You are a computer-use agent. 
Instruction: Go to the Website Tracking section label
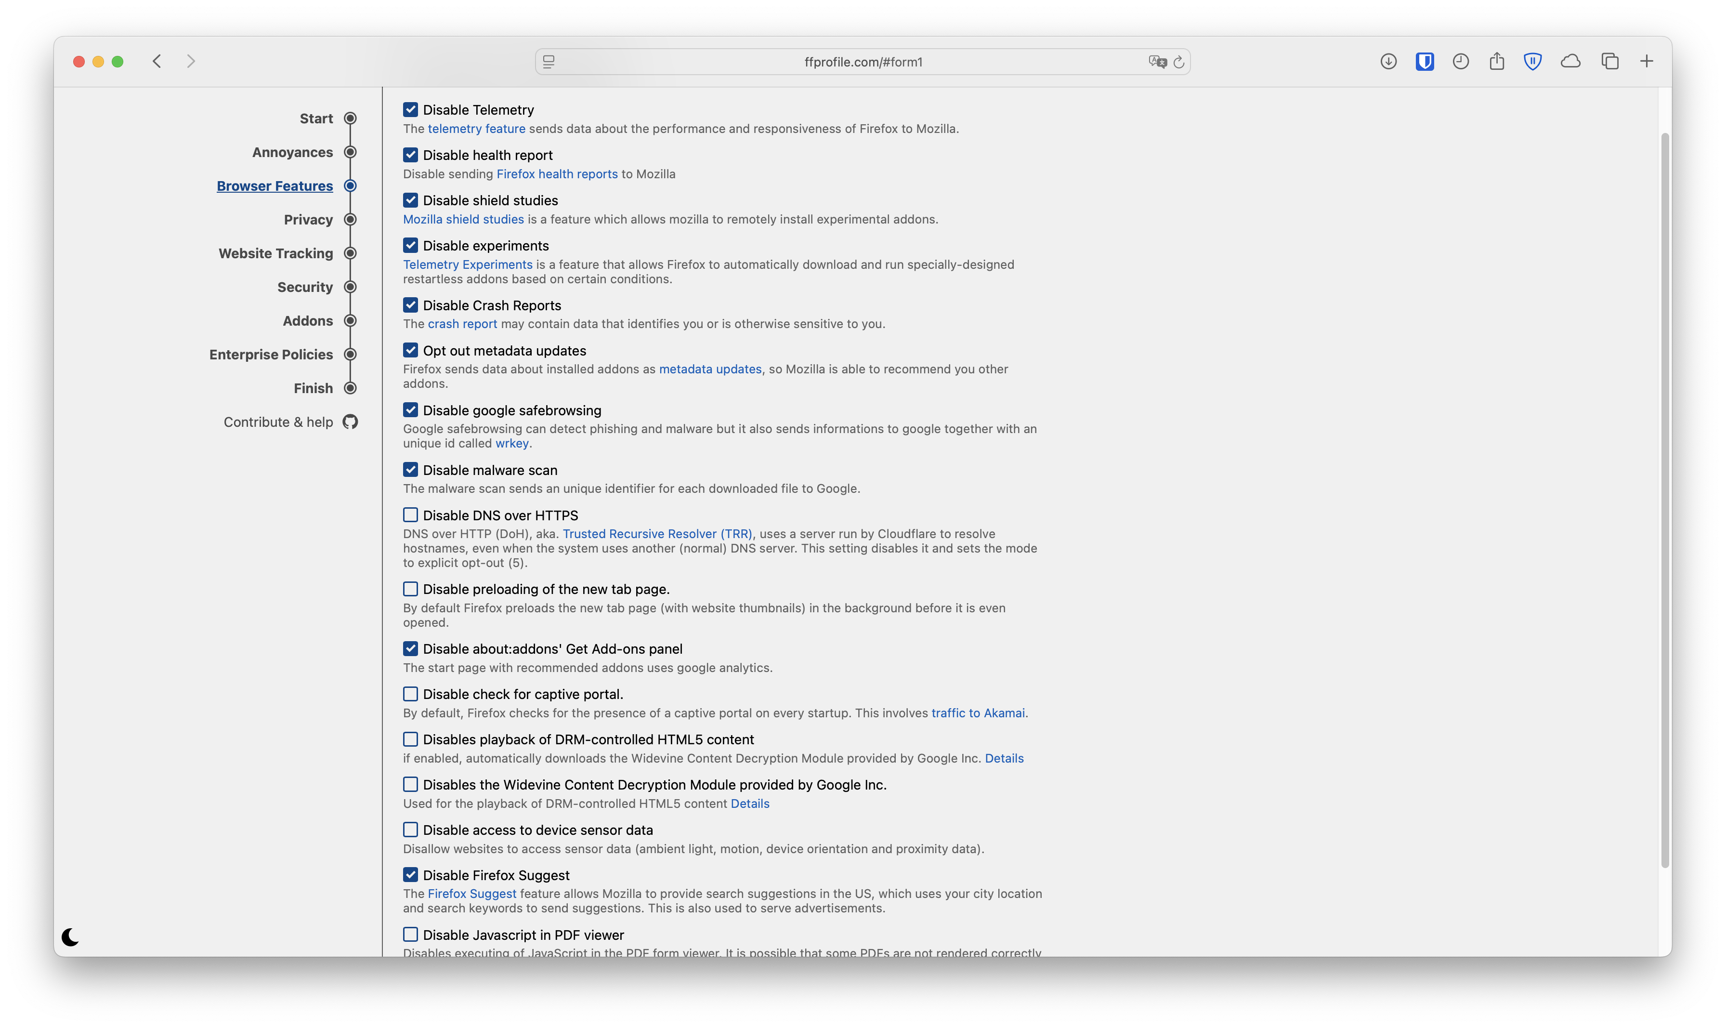(275, 253)
